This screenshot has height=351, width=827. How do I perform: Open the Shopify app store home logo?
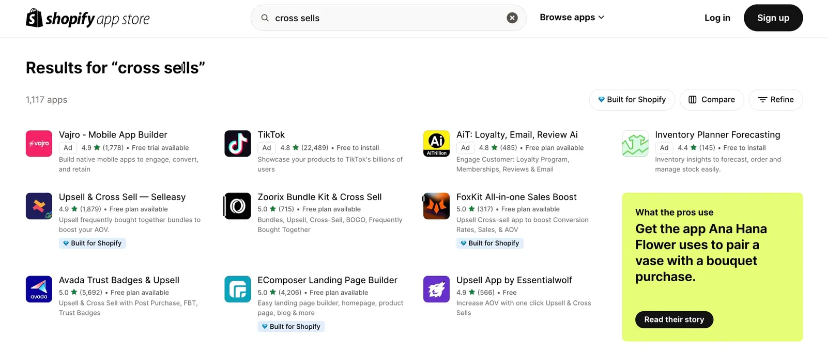tap(87, 19)
